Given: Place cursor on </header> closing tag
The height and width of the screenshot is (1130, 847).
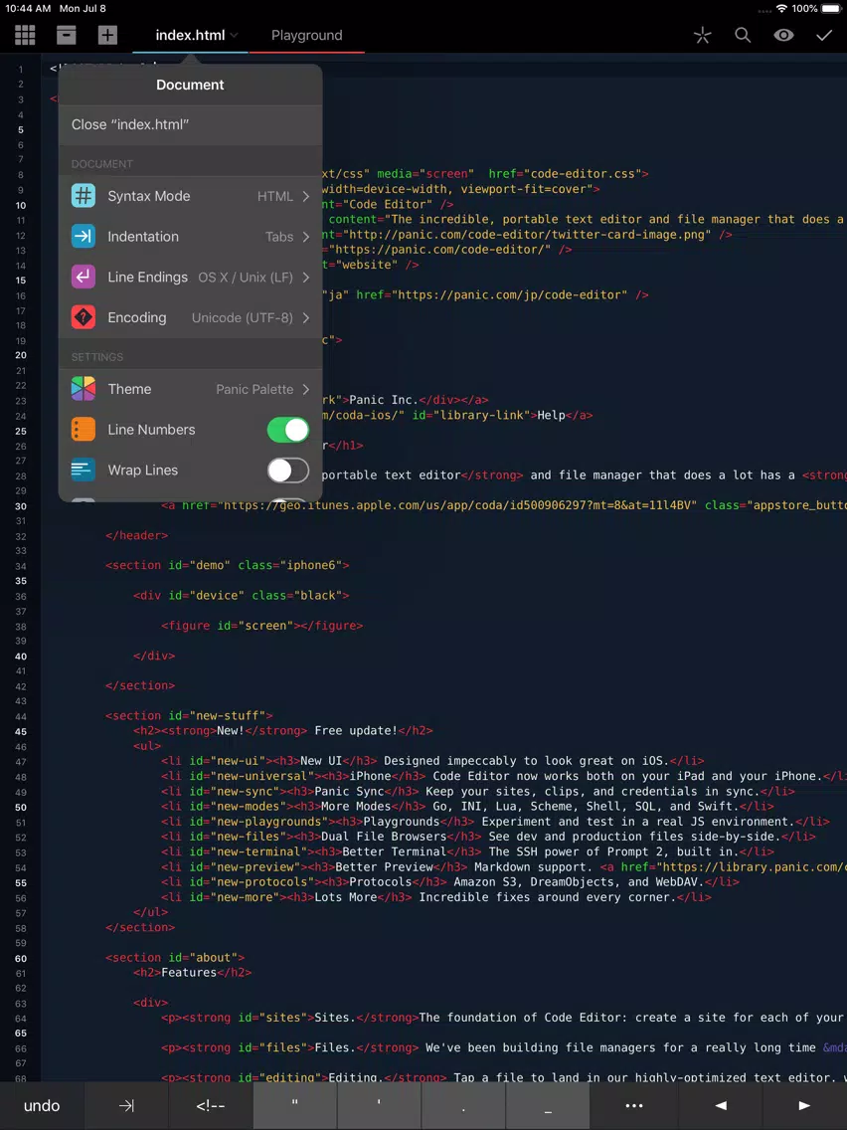Looking at the screenshot, I should [x=137, y=535].
